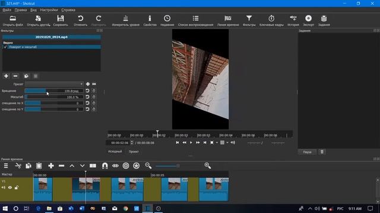Viewport: 380px width, 213px height.
Task: Adjust the Вращение rotation slider
Action: (x=54, y=91)
